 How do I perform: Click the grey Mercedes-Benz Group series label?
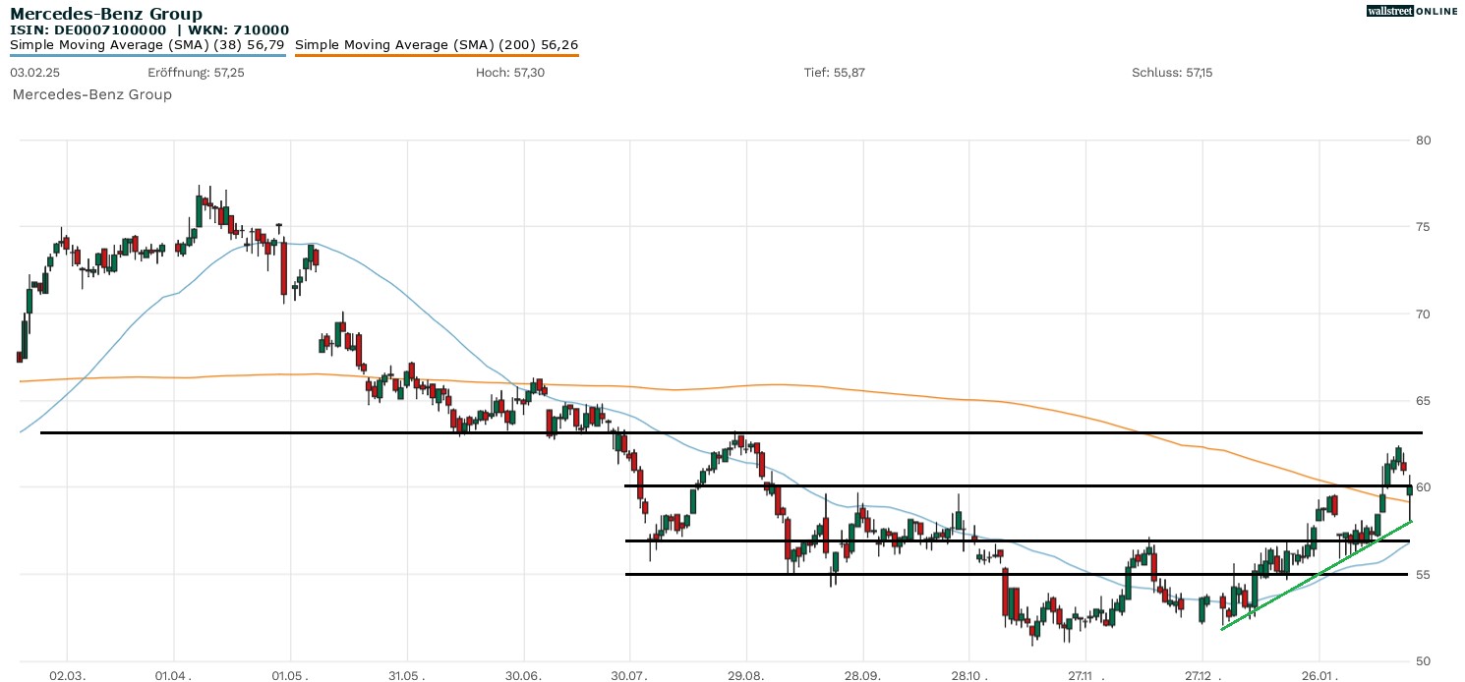coord(91,94)
